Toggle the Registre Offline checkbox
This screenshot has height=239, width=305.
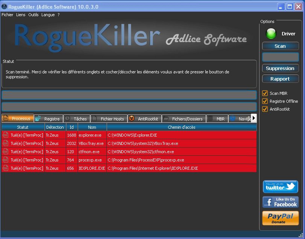[265, 101]
